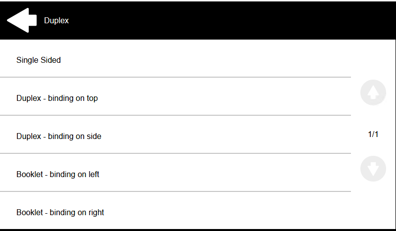
Task: Go to previous page of options
Action: (373, 92)
